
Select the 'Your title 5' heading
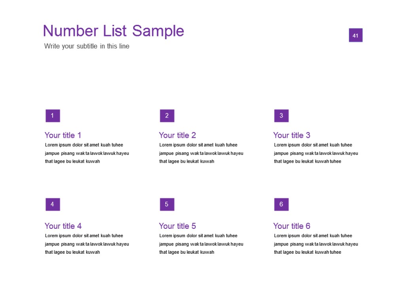pyautogui.click(x=177, y=226)
